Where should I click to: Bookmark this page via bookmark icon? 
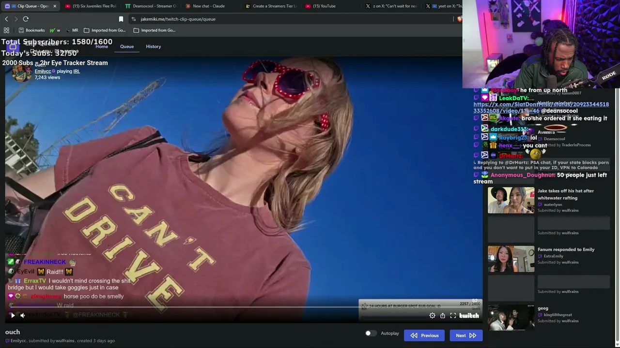tap(121, 19)
